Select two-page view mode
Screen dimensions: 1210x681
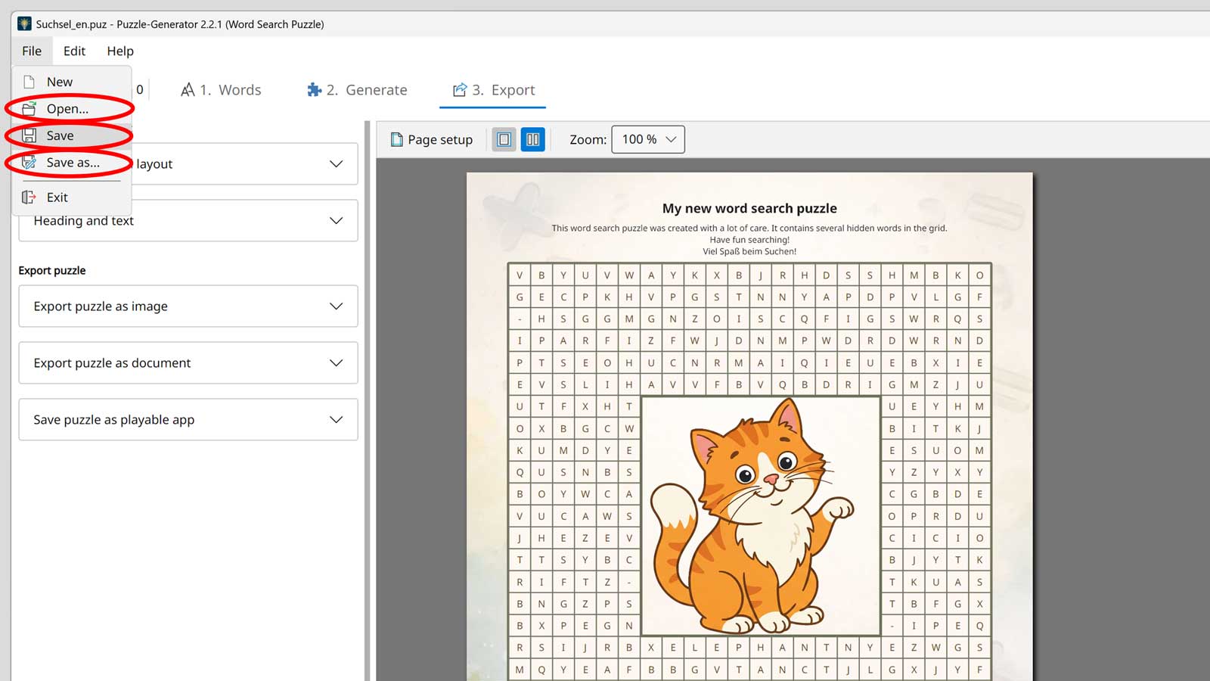tap(533, 139)
